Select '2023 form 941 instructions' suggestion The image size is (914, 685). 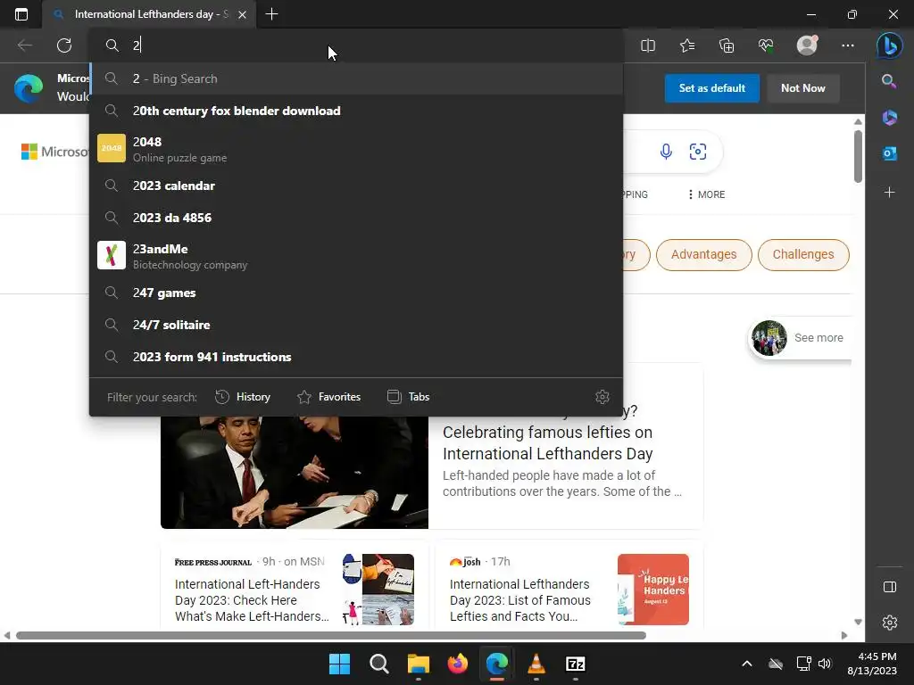tap(356, 357)
